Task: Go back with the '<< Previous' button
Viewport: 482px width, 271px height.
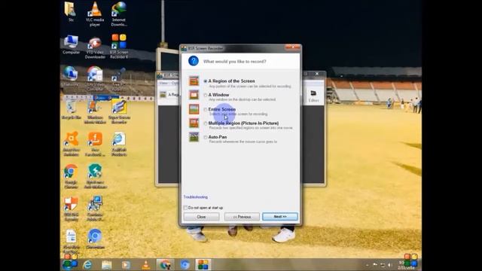Action: [242, 217]
